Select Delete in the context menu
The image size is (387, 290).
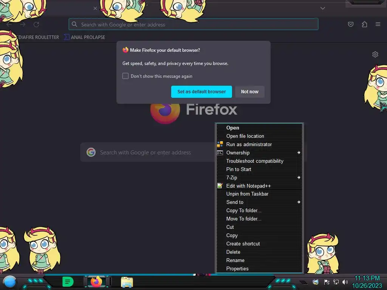(259, 252)
